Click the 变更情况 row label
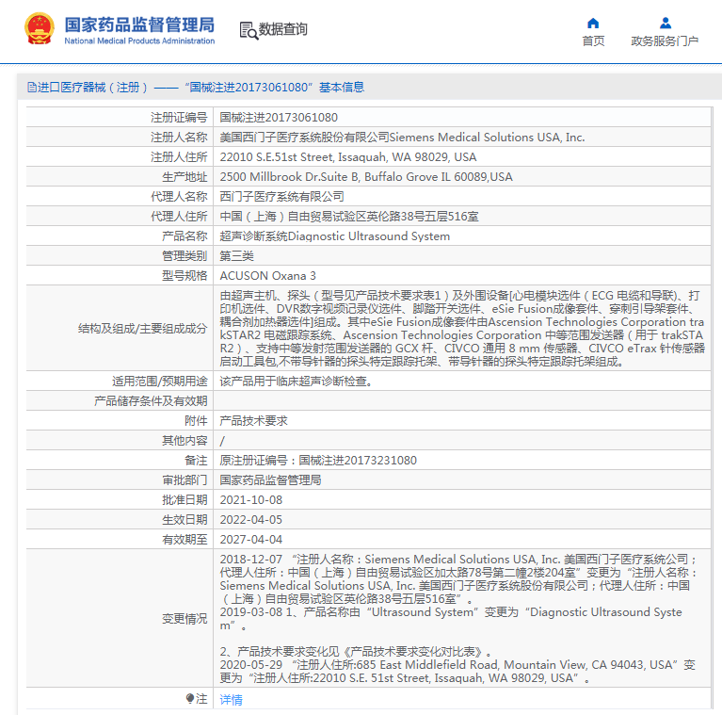The height and width of the screenshot is (715, 722). click(x=185, y=619)
